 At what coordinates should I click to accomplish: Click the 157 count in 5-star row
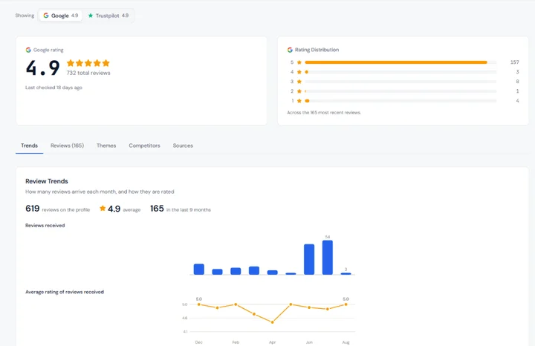tap(514, 62)
